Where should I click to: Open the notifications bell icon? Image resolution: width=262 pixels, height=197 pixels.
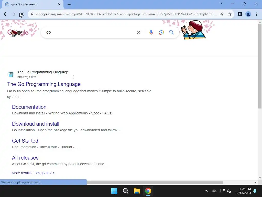[x=255, y=191]
